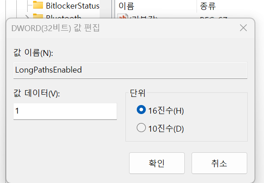This screenshot has height=183, width=264.
Task: Click the 10진수(D) label text
Action: 166,129
